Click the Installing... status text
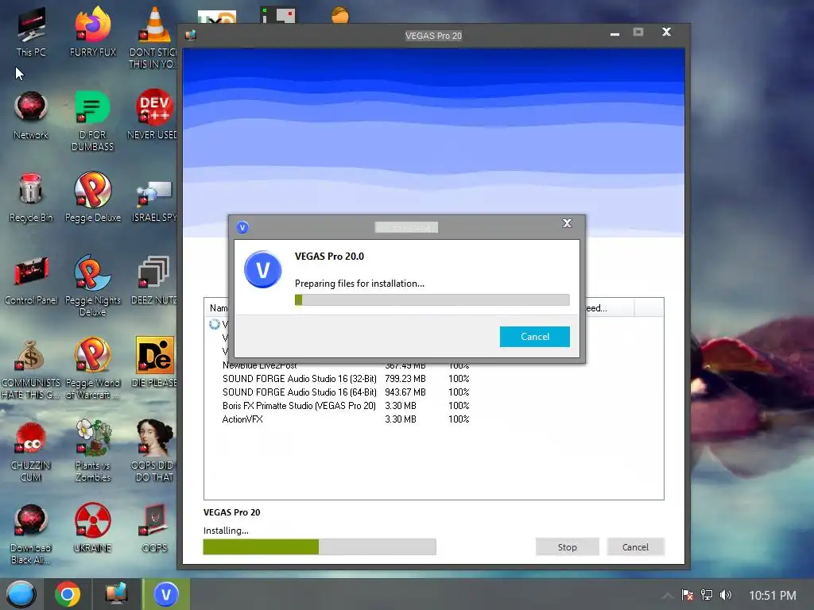This screenshot has height=610, width=814. coord(226,531)
